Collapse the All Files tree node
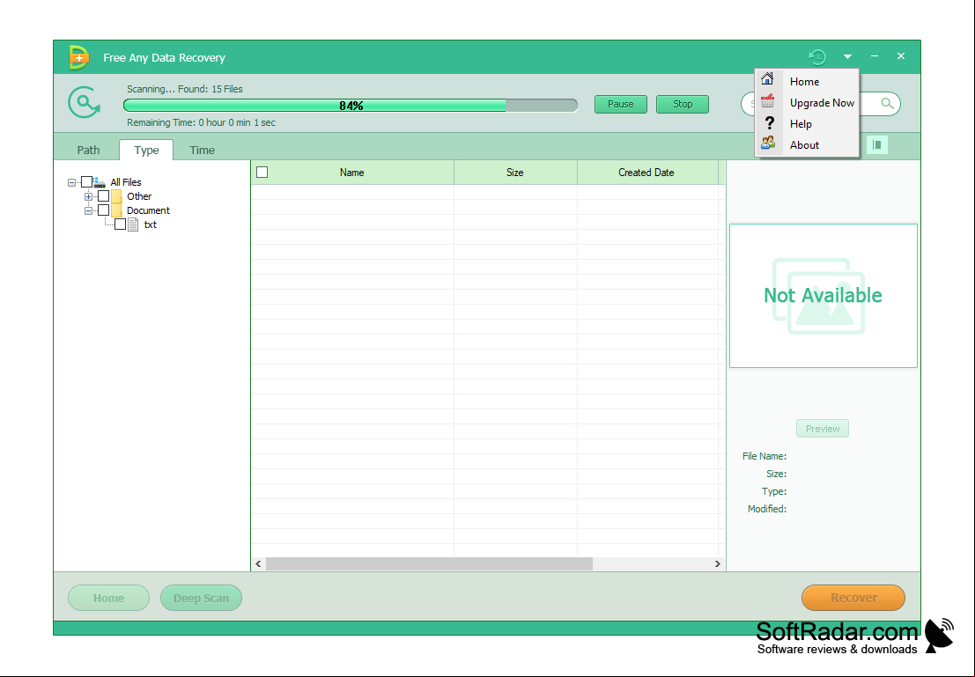Viewport: 975px width, 677px height. point(71,183)
